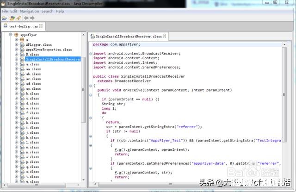This screenshot has height=192, width=296.
Task: Collapse the appsflyer package node
Action: point(11,35)
